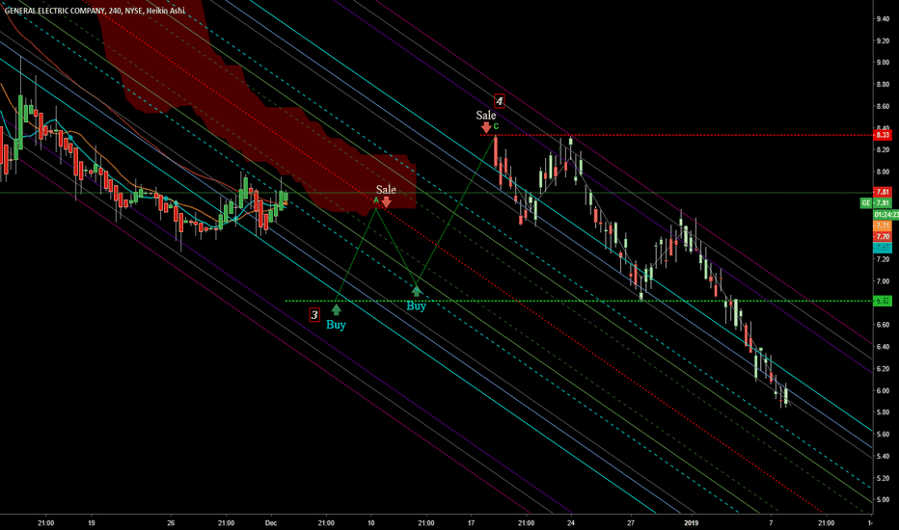Image resolution: width=899 pixels, height=530 pixels.
Task: Click the 27 date on time axis
Action: coord(631,522)
